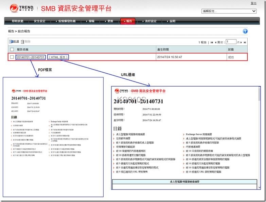
Task: Click the '1 報告' count text
Action: tap(202, 42)
